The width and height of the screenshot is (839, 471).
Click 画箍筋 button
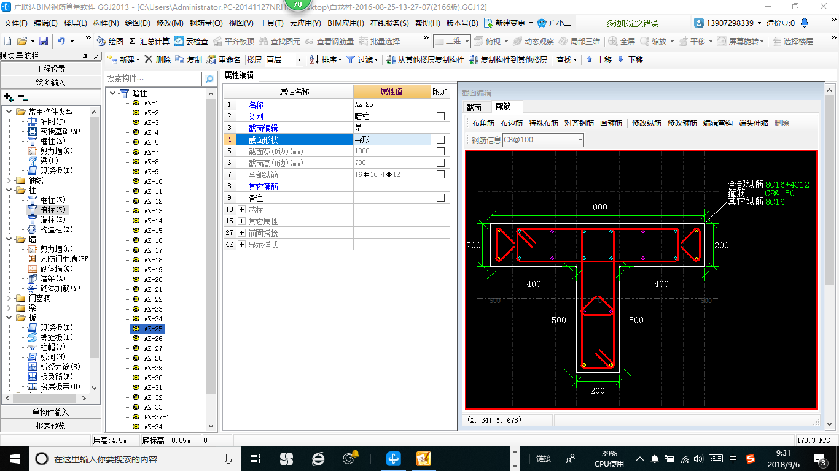coord(611,123)
